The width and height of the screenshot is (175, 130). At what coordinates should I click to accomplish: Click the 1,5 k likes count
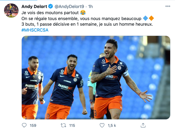click(x=112, y=125)
